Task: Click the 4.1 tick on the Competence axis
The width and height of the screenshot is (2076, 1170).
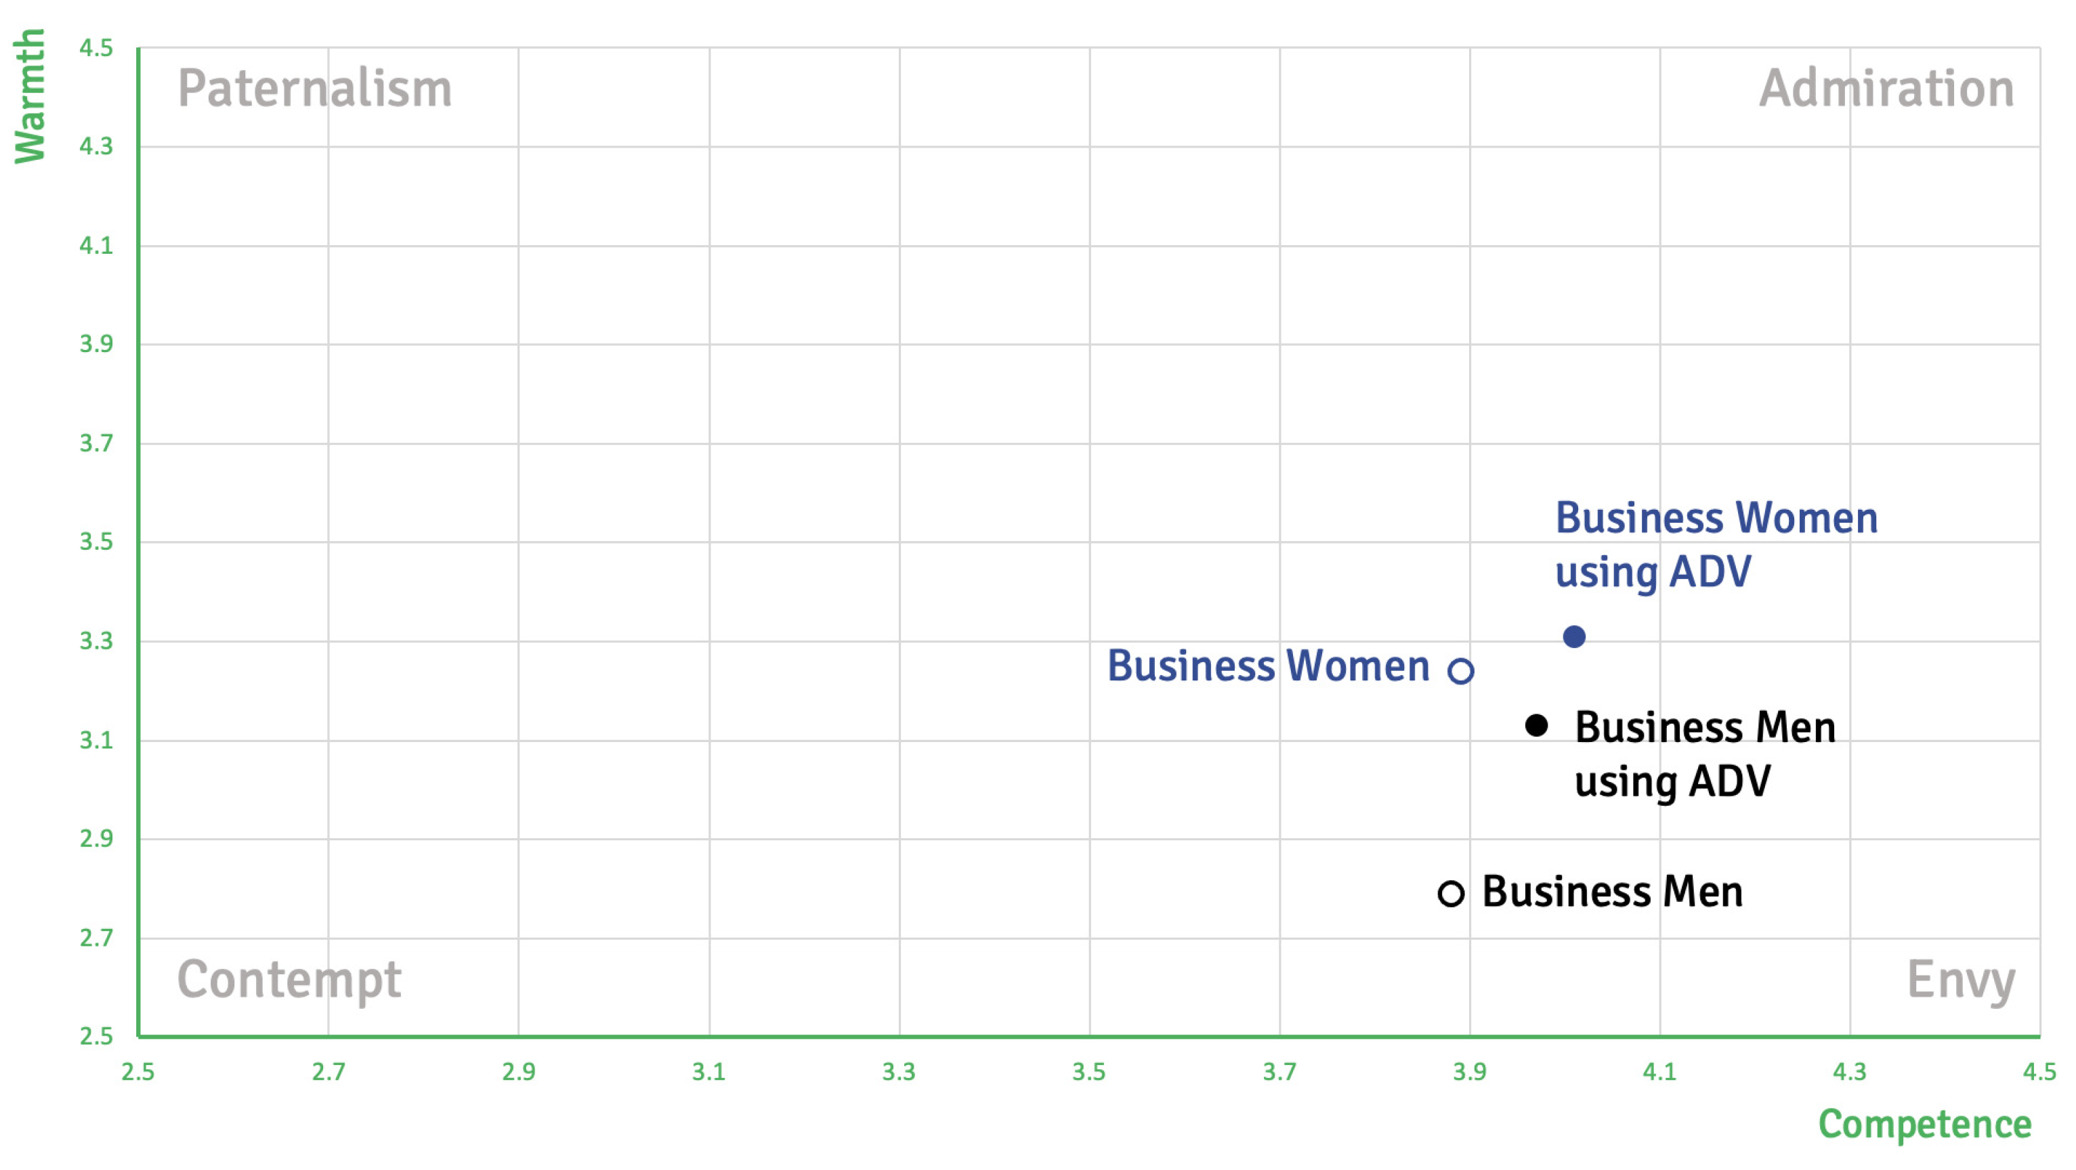Action: (1659, 1072)
